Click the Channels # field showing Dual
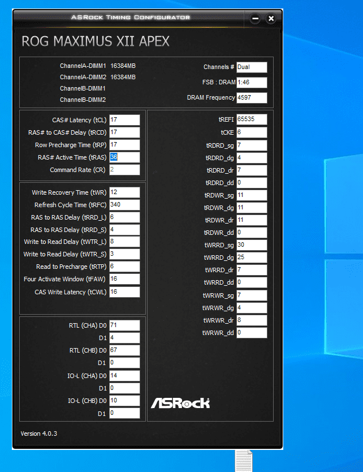 pyautogui.click(x=252, y=67)
